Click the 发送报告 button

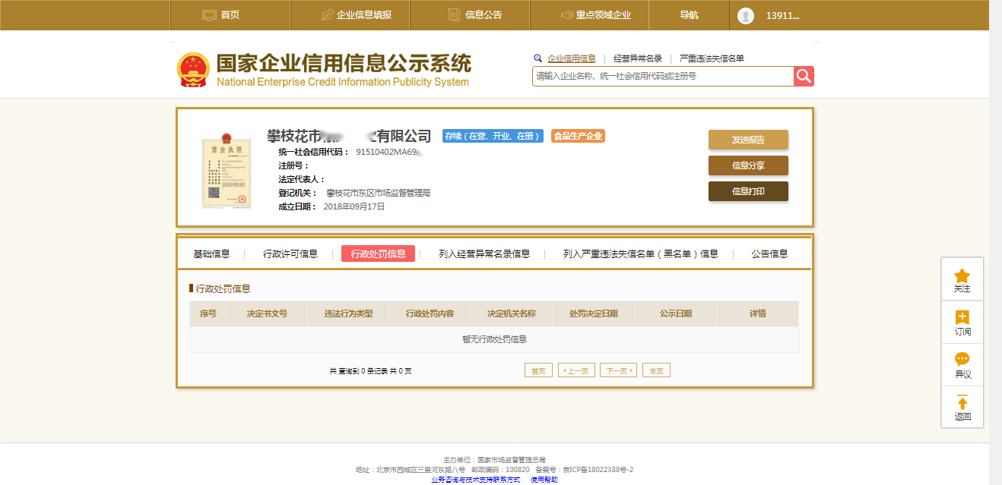748,140
